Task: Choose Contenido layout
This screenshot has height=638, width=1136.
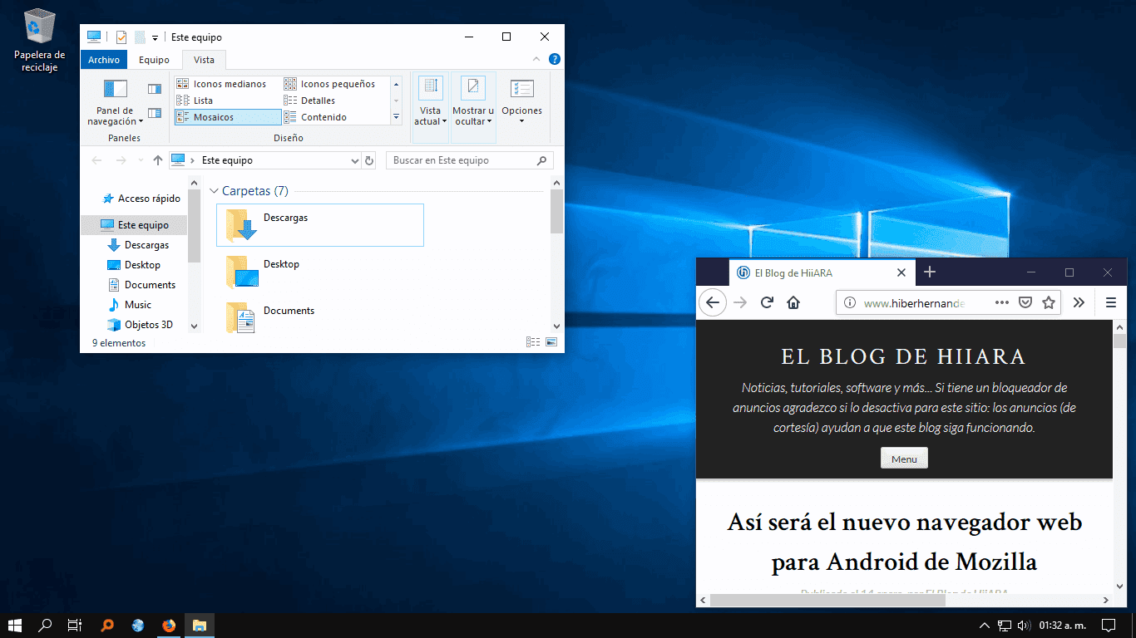Action: pyautogui.click(x=335, y=117)
